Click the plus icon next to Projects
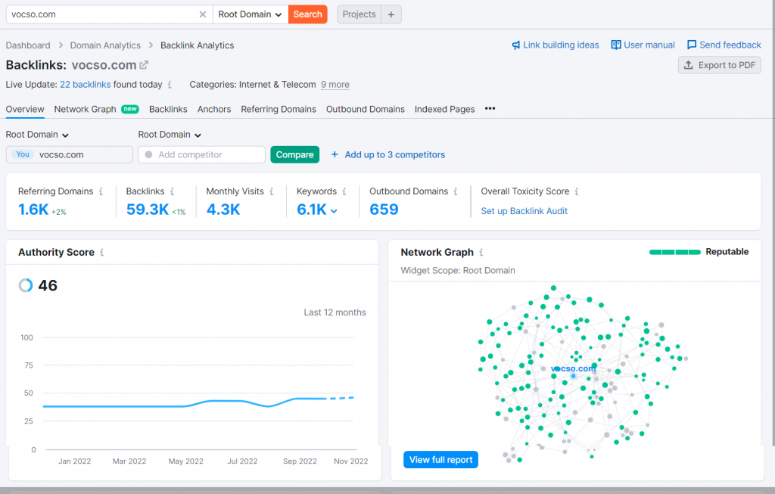 [391, 14]
